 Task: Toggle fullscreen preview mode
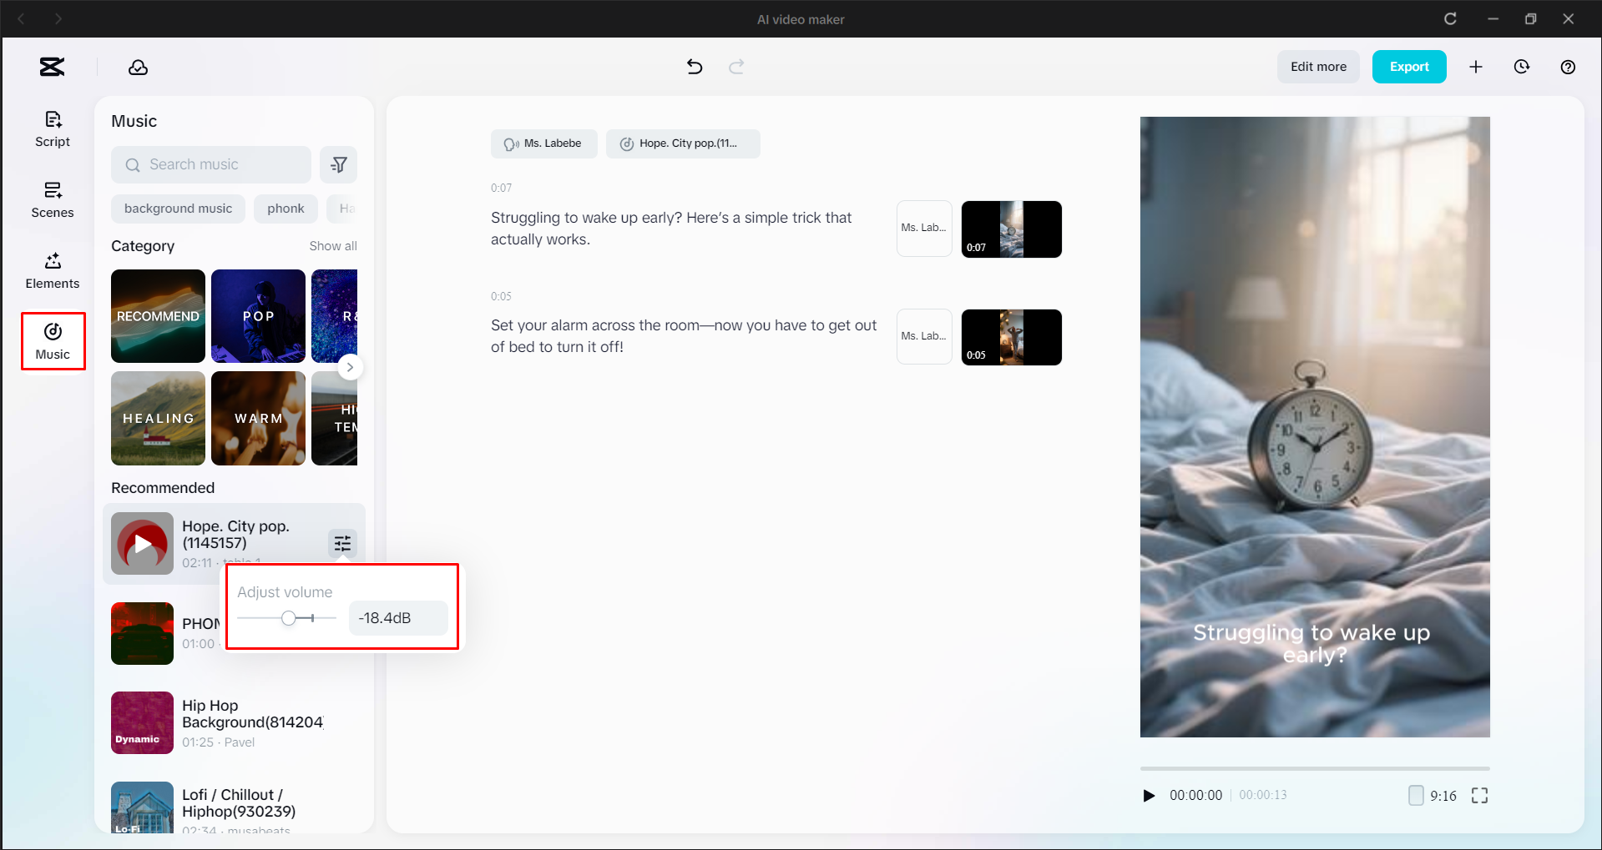pos(1478,795)
